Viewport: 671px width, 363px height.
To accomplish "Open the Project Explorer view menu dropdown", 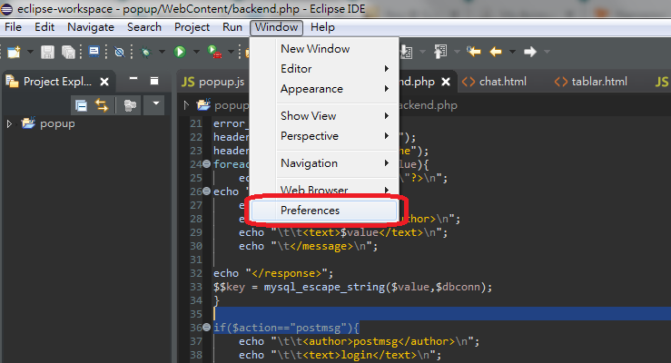I will [x=155, y=105].
